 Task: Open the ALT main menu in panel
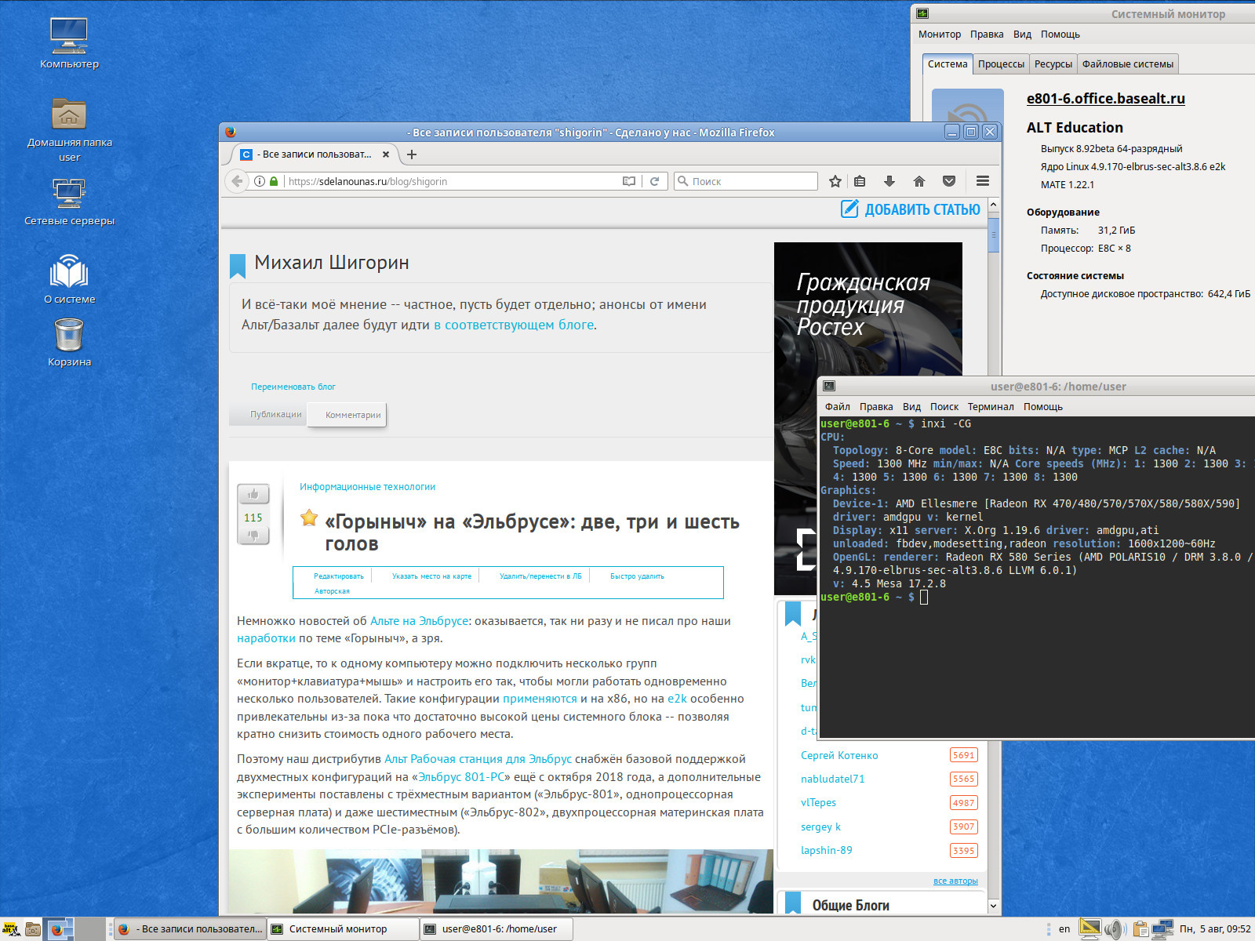[10, 929]
